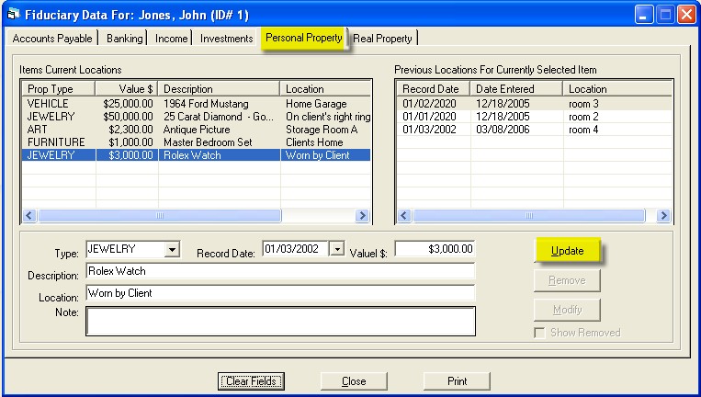701x397 pixels.
Task: Select the VEHICLE 1964 Ford Mustang row
Action: coord(197,104)
